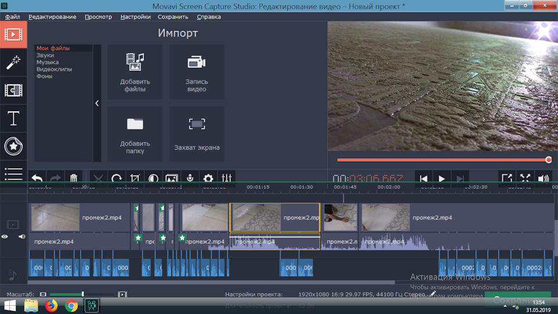Open the Файл menu
The height and width of the screenshot is (314, 558).
coord(12,17)
